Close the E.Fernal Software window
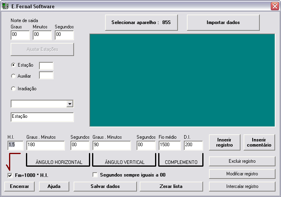This screenshot has height=197, width=281. point(274,6)
